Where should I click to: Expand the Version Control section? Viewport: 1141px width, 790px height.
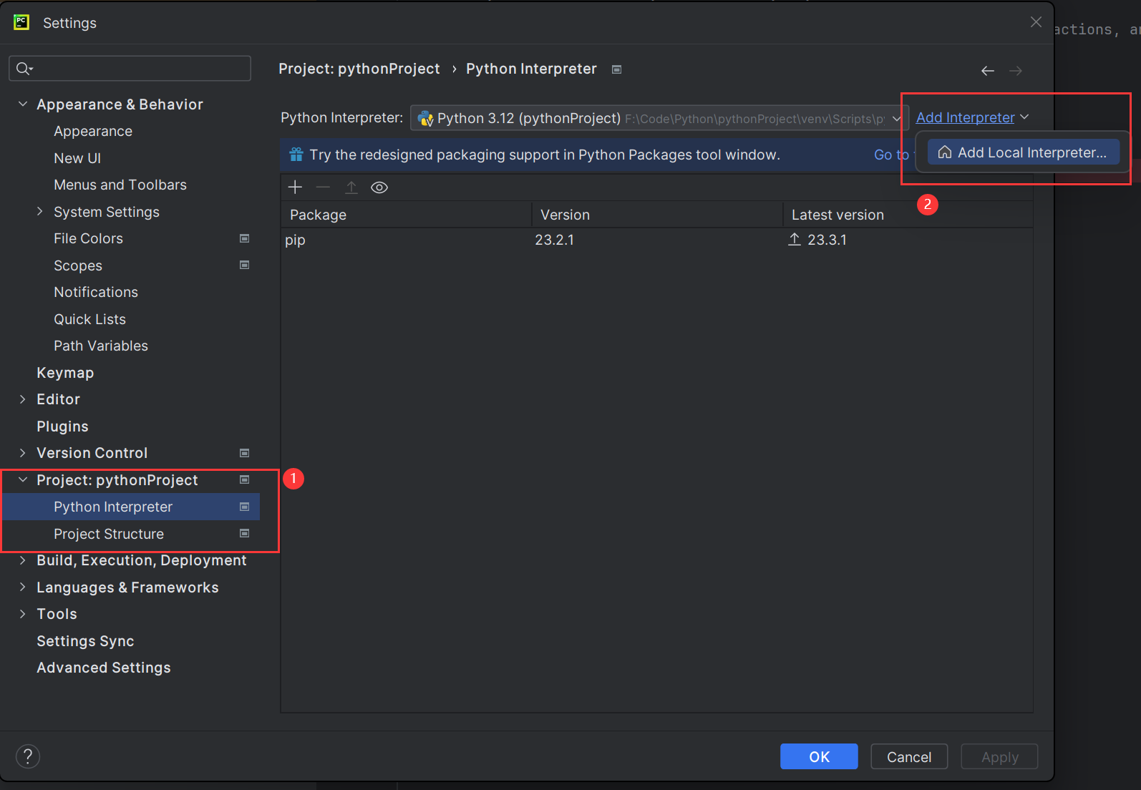[23, 453]
